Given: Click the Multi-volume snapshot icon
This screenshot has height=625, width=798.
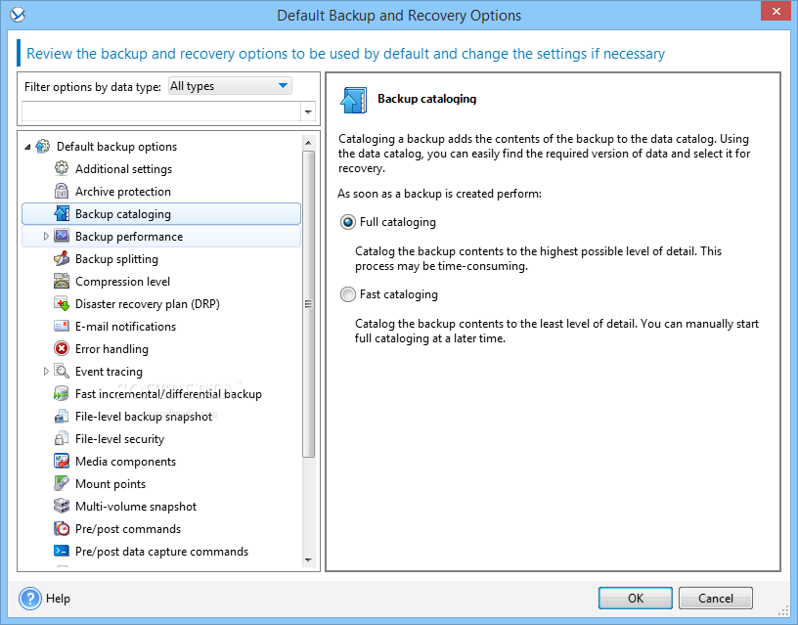Looking at the screenshot, I should click(x=62, y=506).
